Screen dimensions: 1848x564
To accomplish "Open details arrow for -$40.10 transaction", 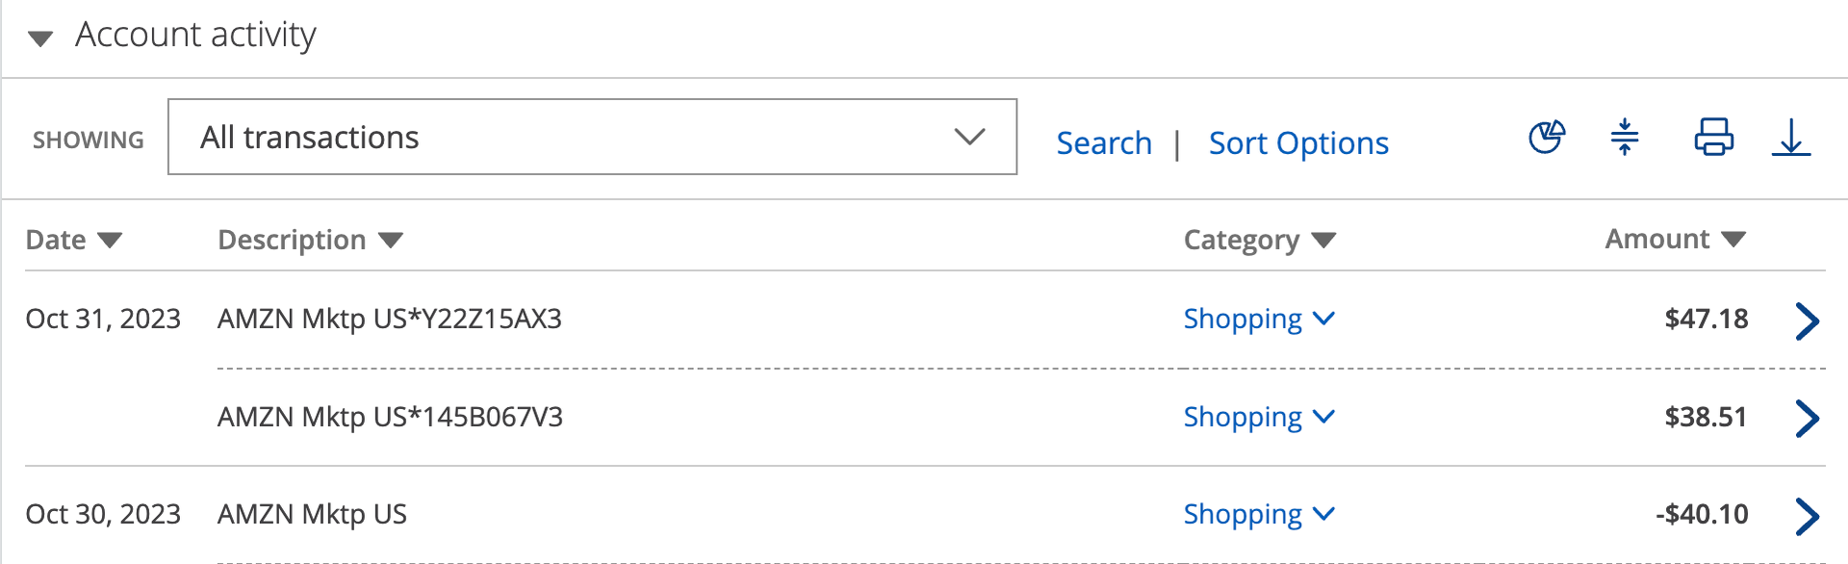I will click(1807, 516).
